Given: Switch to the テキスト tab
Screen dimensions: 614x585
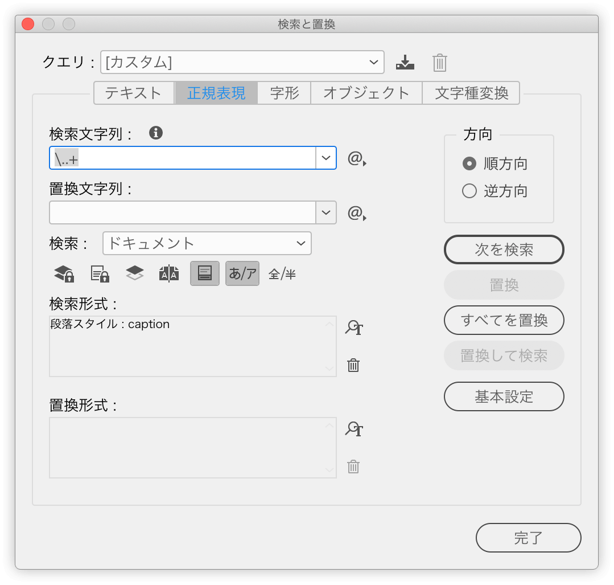Looking at the screenshot, I should (x=134, y=93).
